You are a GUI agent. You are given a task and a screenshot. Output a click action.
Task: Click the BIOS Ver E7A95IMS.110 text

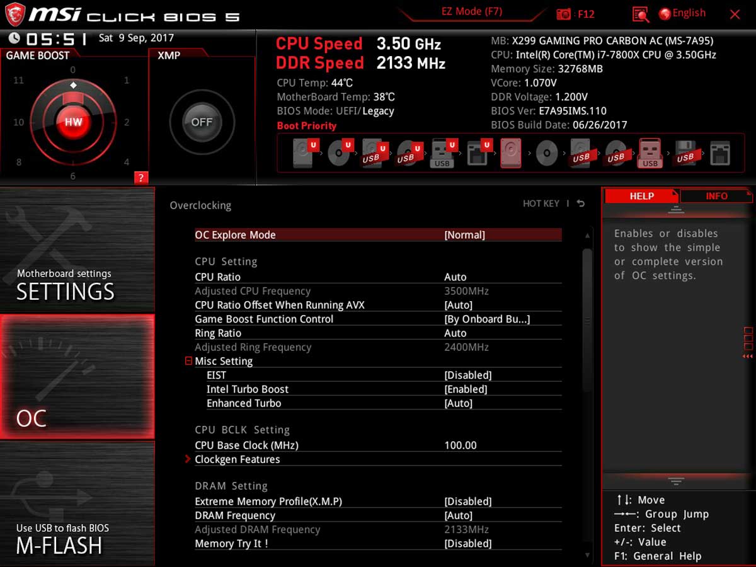pos(549,111)
